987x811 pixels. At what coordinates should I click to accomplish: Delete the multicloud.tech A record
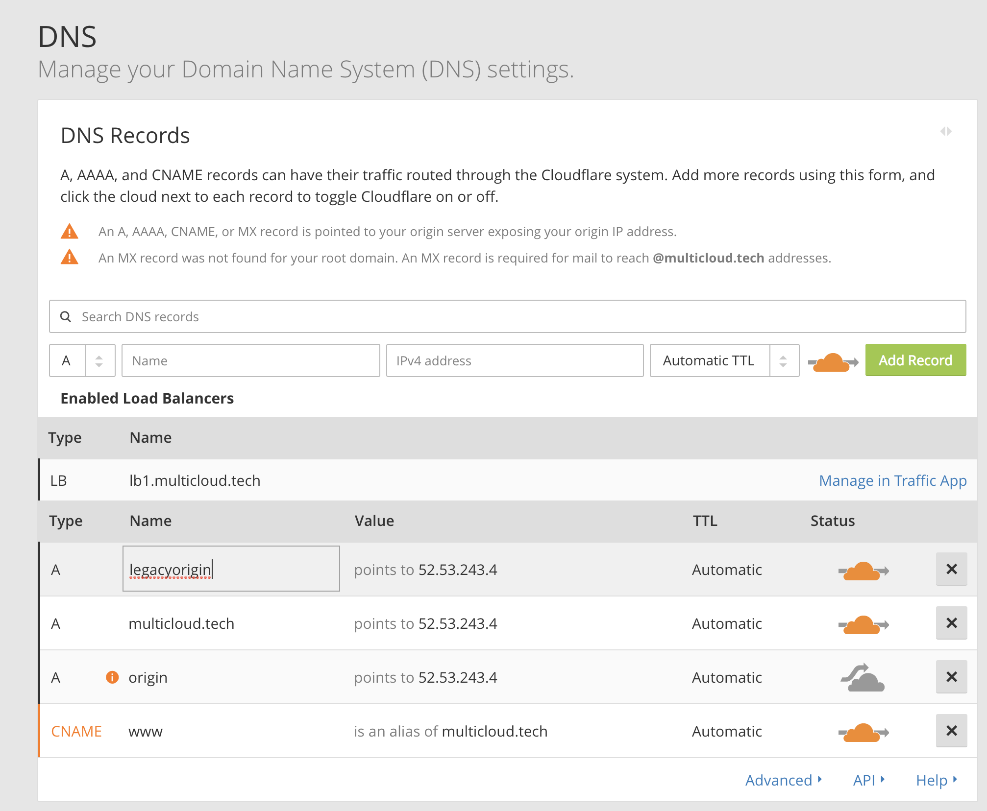(x=951, y=623)
